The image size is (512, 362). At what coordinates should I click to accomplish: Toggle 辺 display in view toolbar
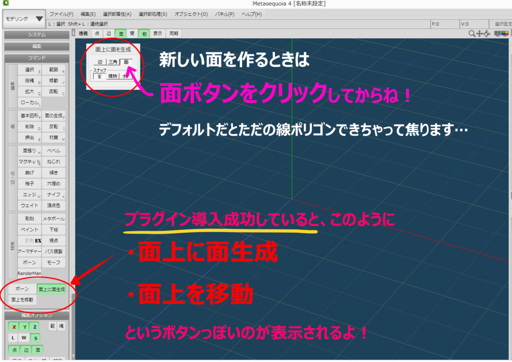(x=108, y=33)
